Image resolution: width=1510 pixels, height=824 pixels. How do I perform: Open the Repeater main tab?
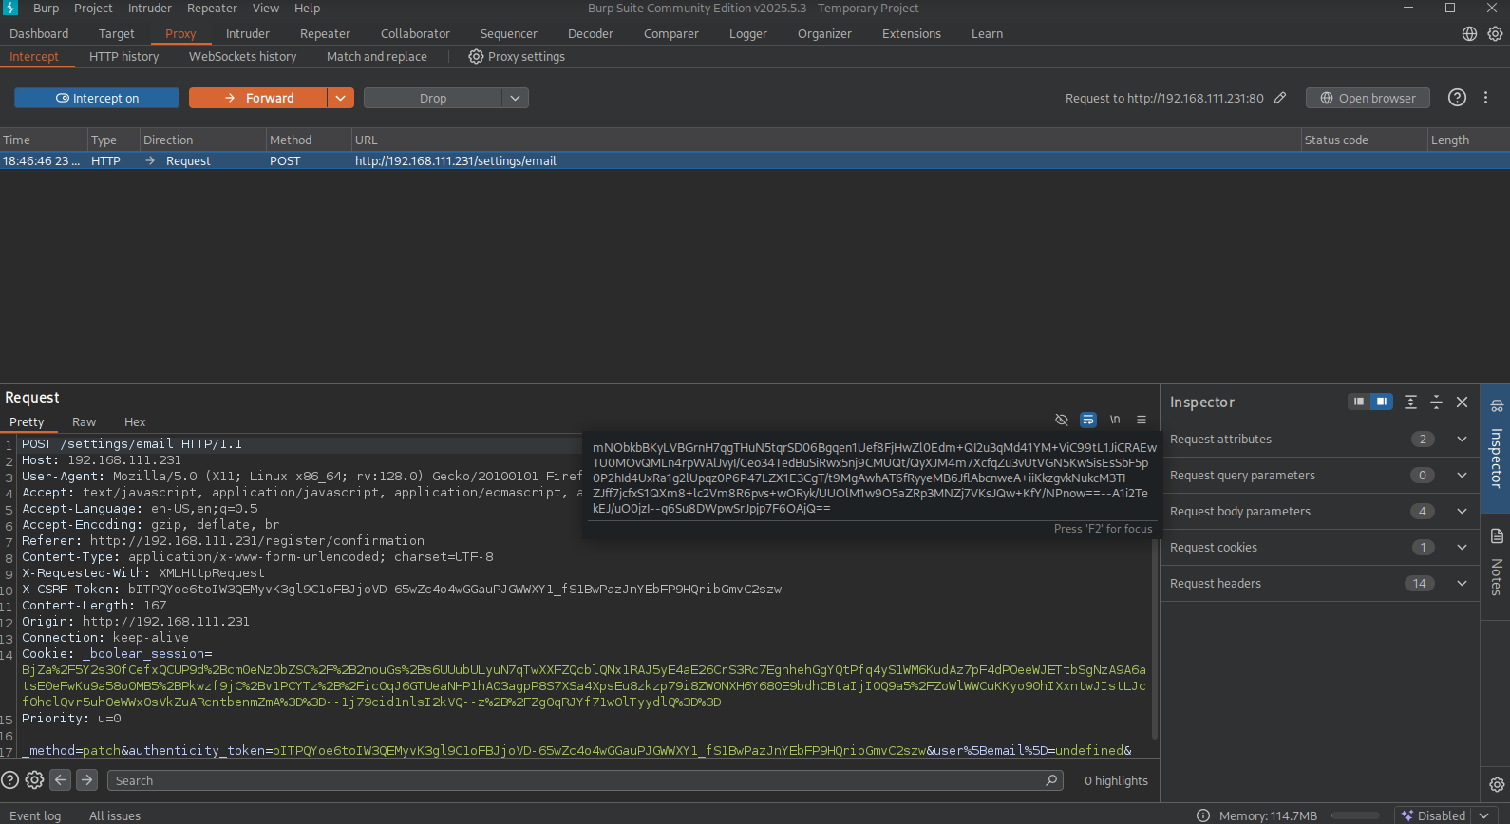(325, 34)
